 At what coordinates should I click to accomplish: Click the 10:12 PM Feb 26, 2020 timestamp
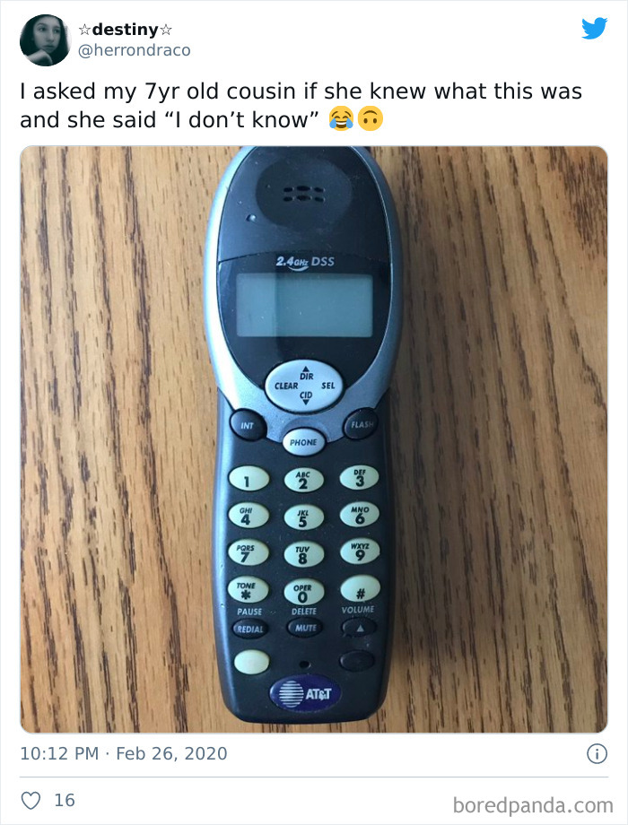click(x=124, y=753)
